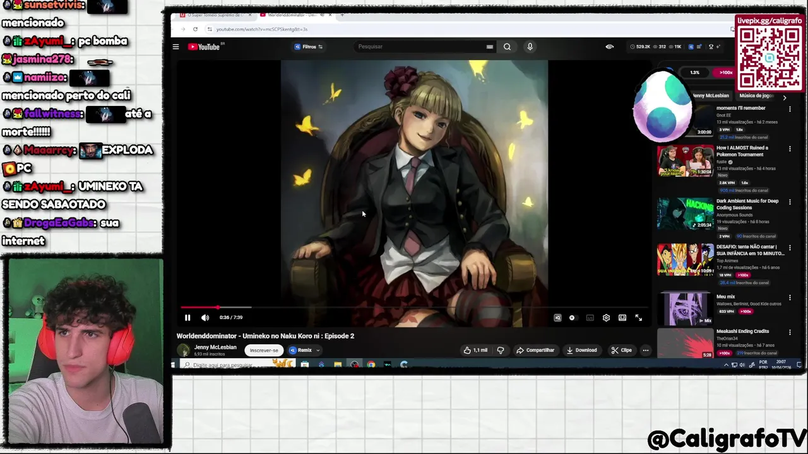Open the Filtros extension button
This screenshot has width=808, height=454.
tap(309, 47)
